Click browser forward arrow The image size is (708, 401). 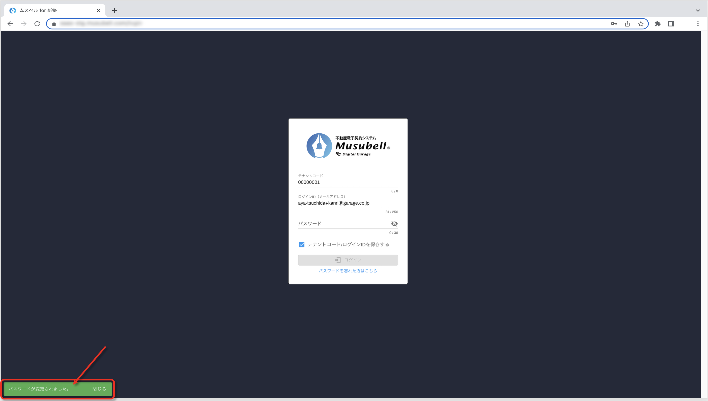coord(24,24)
